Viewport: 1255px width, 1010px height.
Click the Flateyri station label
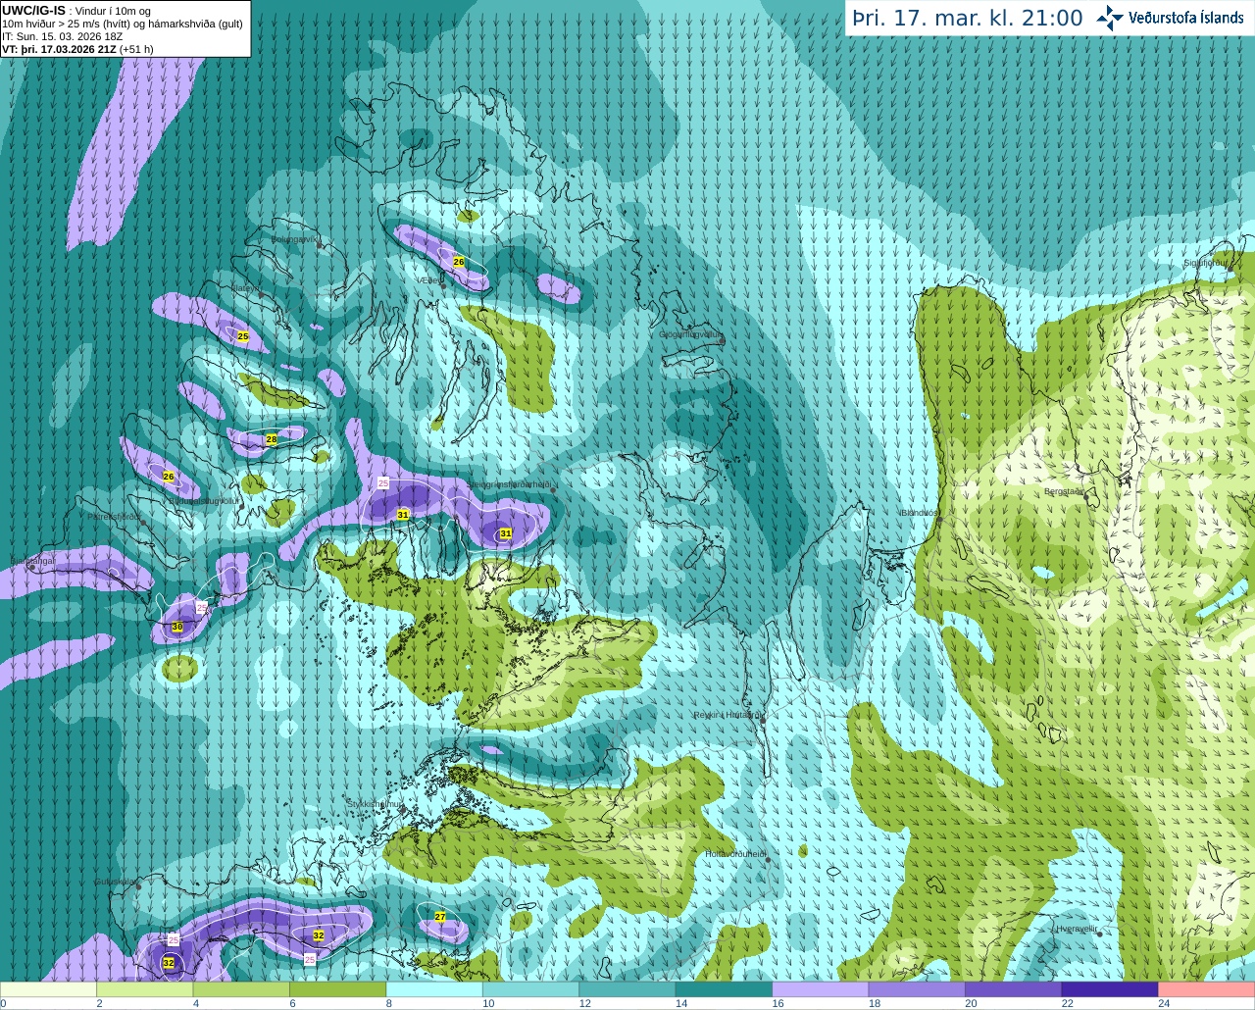click(x=246, y=288)
